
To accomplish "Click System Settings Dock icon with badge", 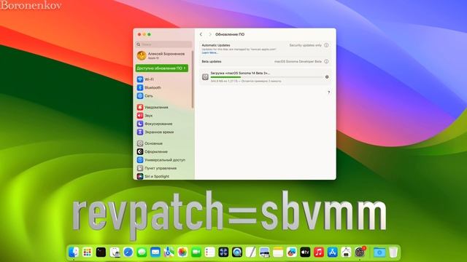I will (x=360, y=253).
